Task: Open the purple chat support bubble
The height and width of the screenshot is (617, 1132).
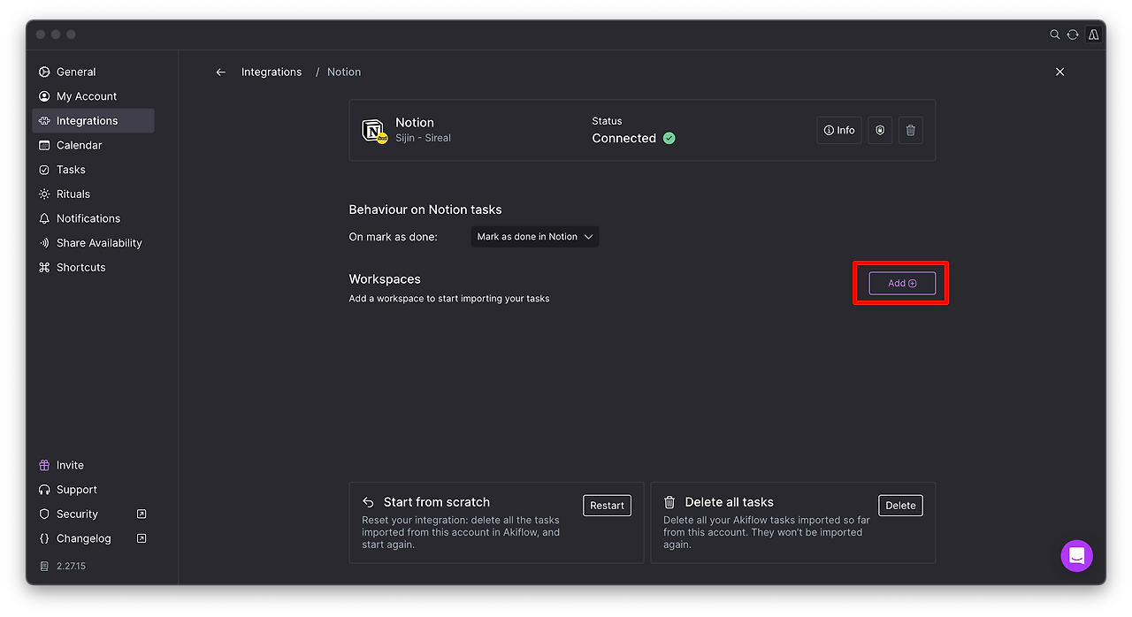Action: click(x=1077, y=556)
